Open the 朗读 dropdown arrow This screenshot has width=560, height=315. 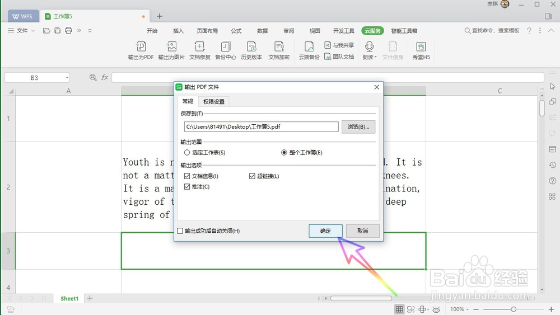click(375, 57)
